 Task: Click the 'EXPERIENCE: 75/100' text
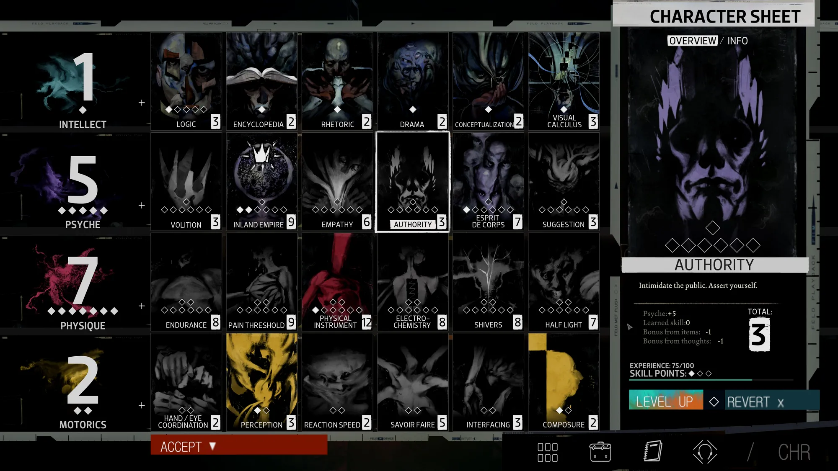(x=662, y=365)
